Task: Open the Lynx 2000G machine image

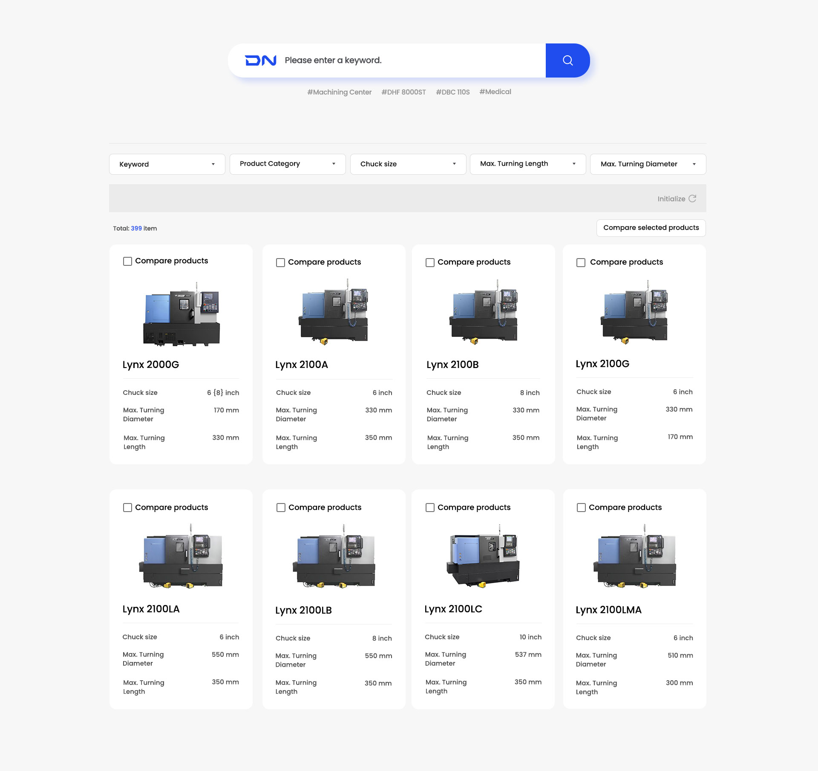Action: tap(181, 314)
